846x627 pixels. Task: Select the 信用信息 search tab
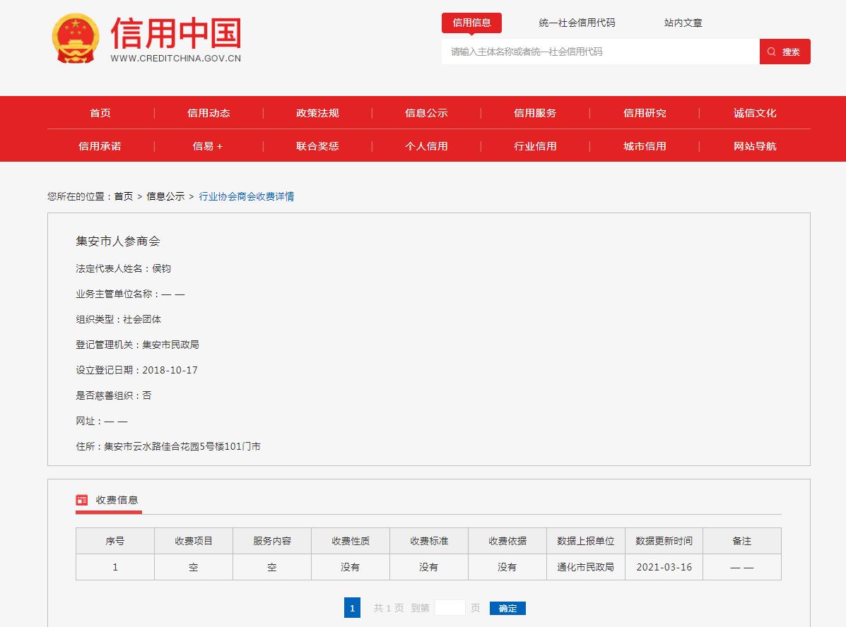(x=471, y=23)
